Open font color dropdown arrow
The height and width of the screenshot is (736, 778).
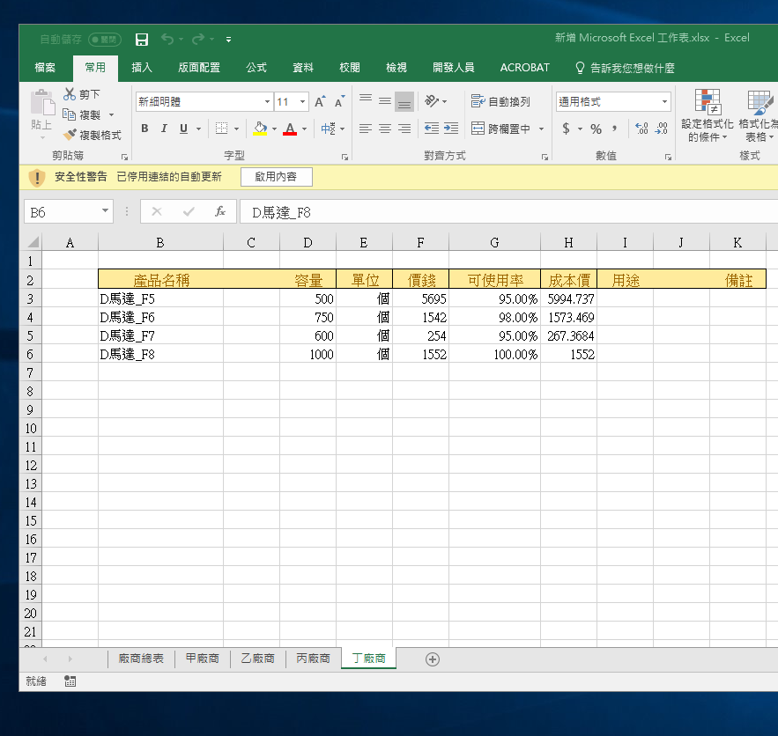coord(305,129)
